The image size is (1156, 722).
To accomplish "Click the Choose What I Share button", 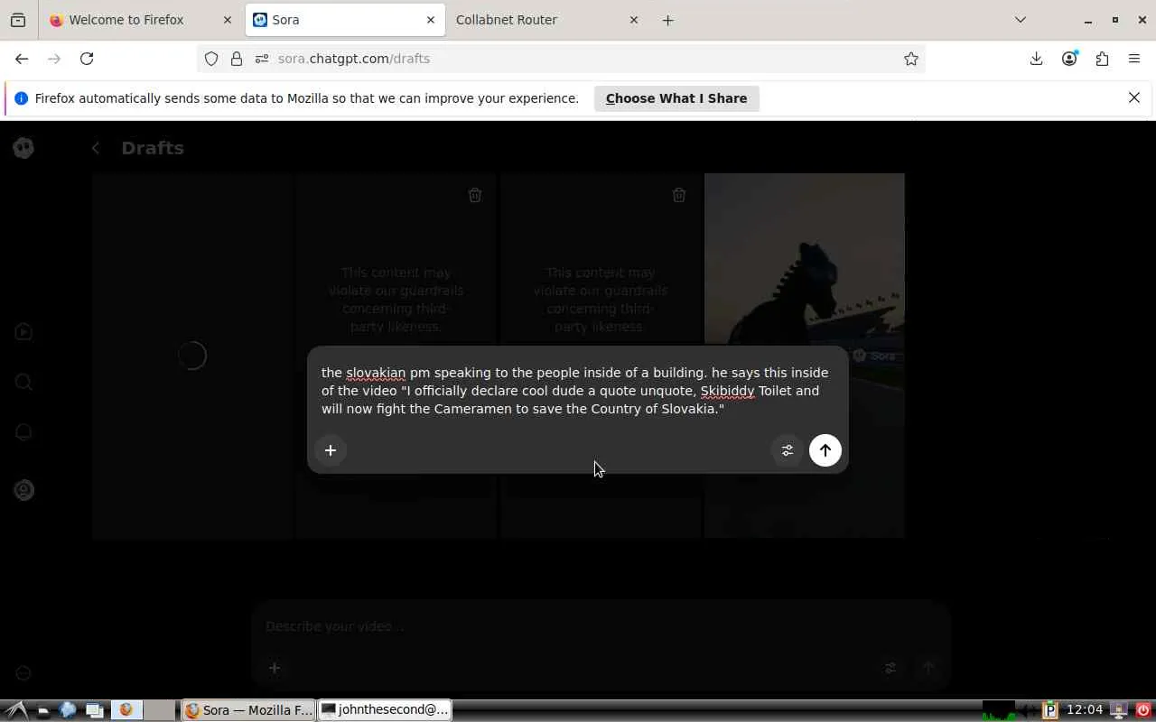I will click(676, 98).
